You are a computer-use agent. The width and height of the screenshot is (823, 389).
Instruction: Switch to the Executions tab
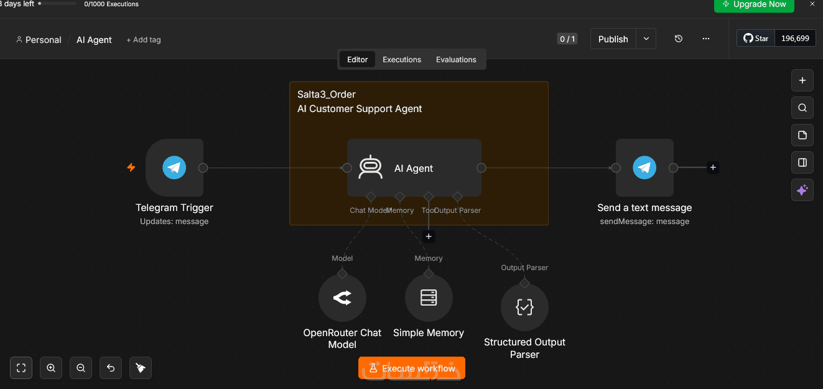point(402,59)
